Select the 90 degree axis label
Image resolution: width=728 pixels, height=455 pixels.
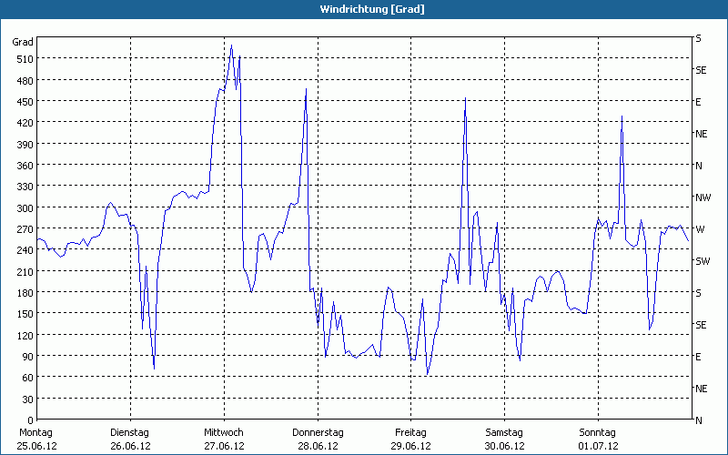[27, 357]
